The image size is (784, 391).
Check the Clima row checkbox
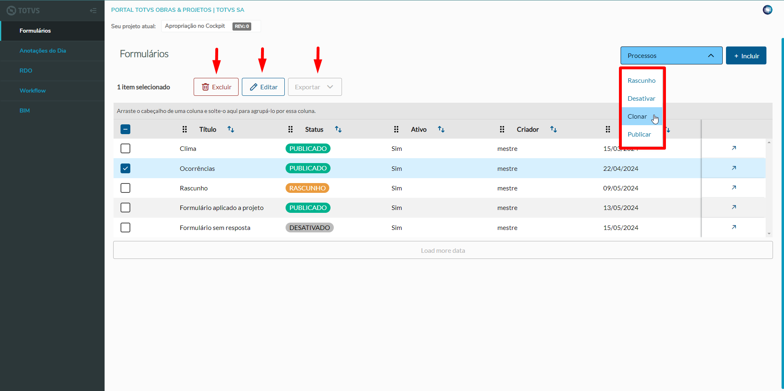[125, 148]
